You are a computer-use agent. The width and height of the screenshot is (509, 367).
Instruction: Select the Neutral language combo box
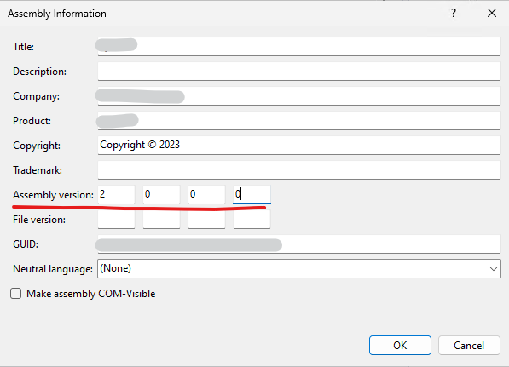tap(299, 268)
